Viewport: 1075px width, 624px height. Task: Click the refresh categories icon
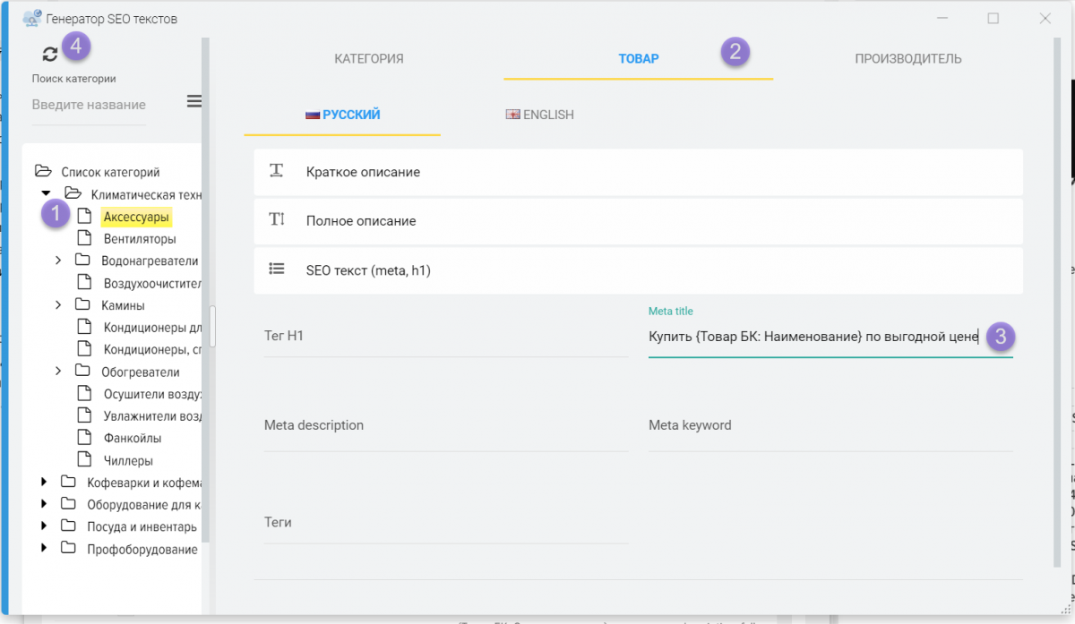50,54
